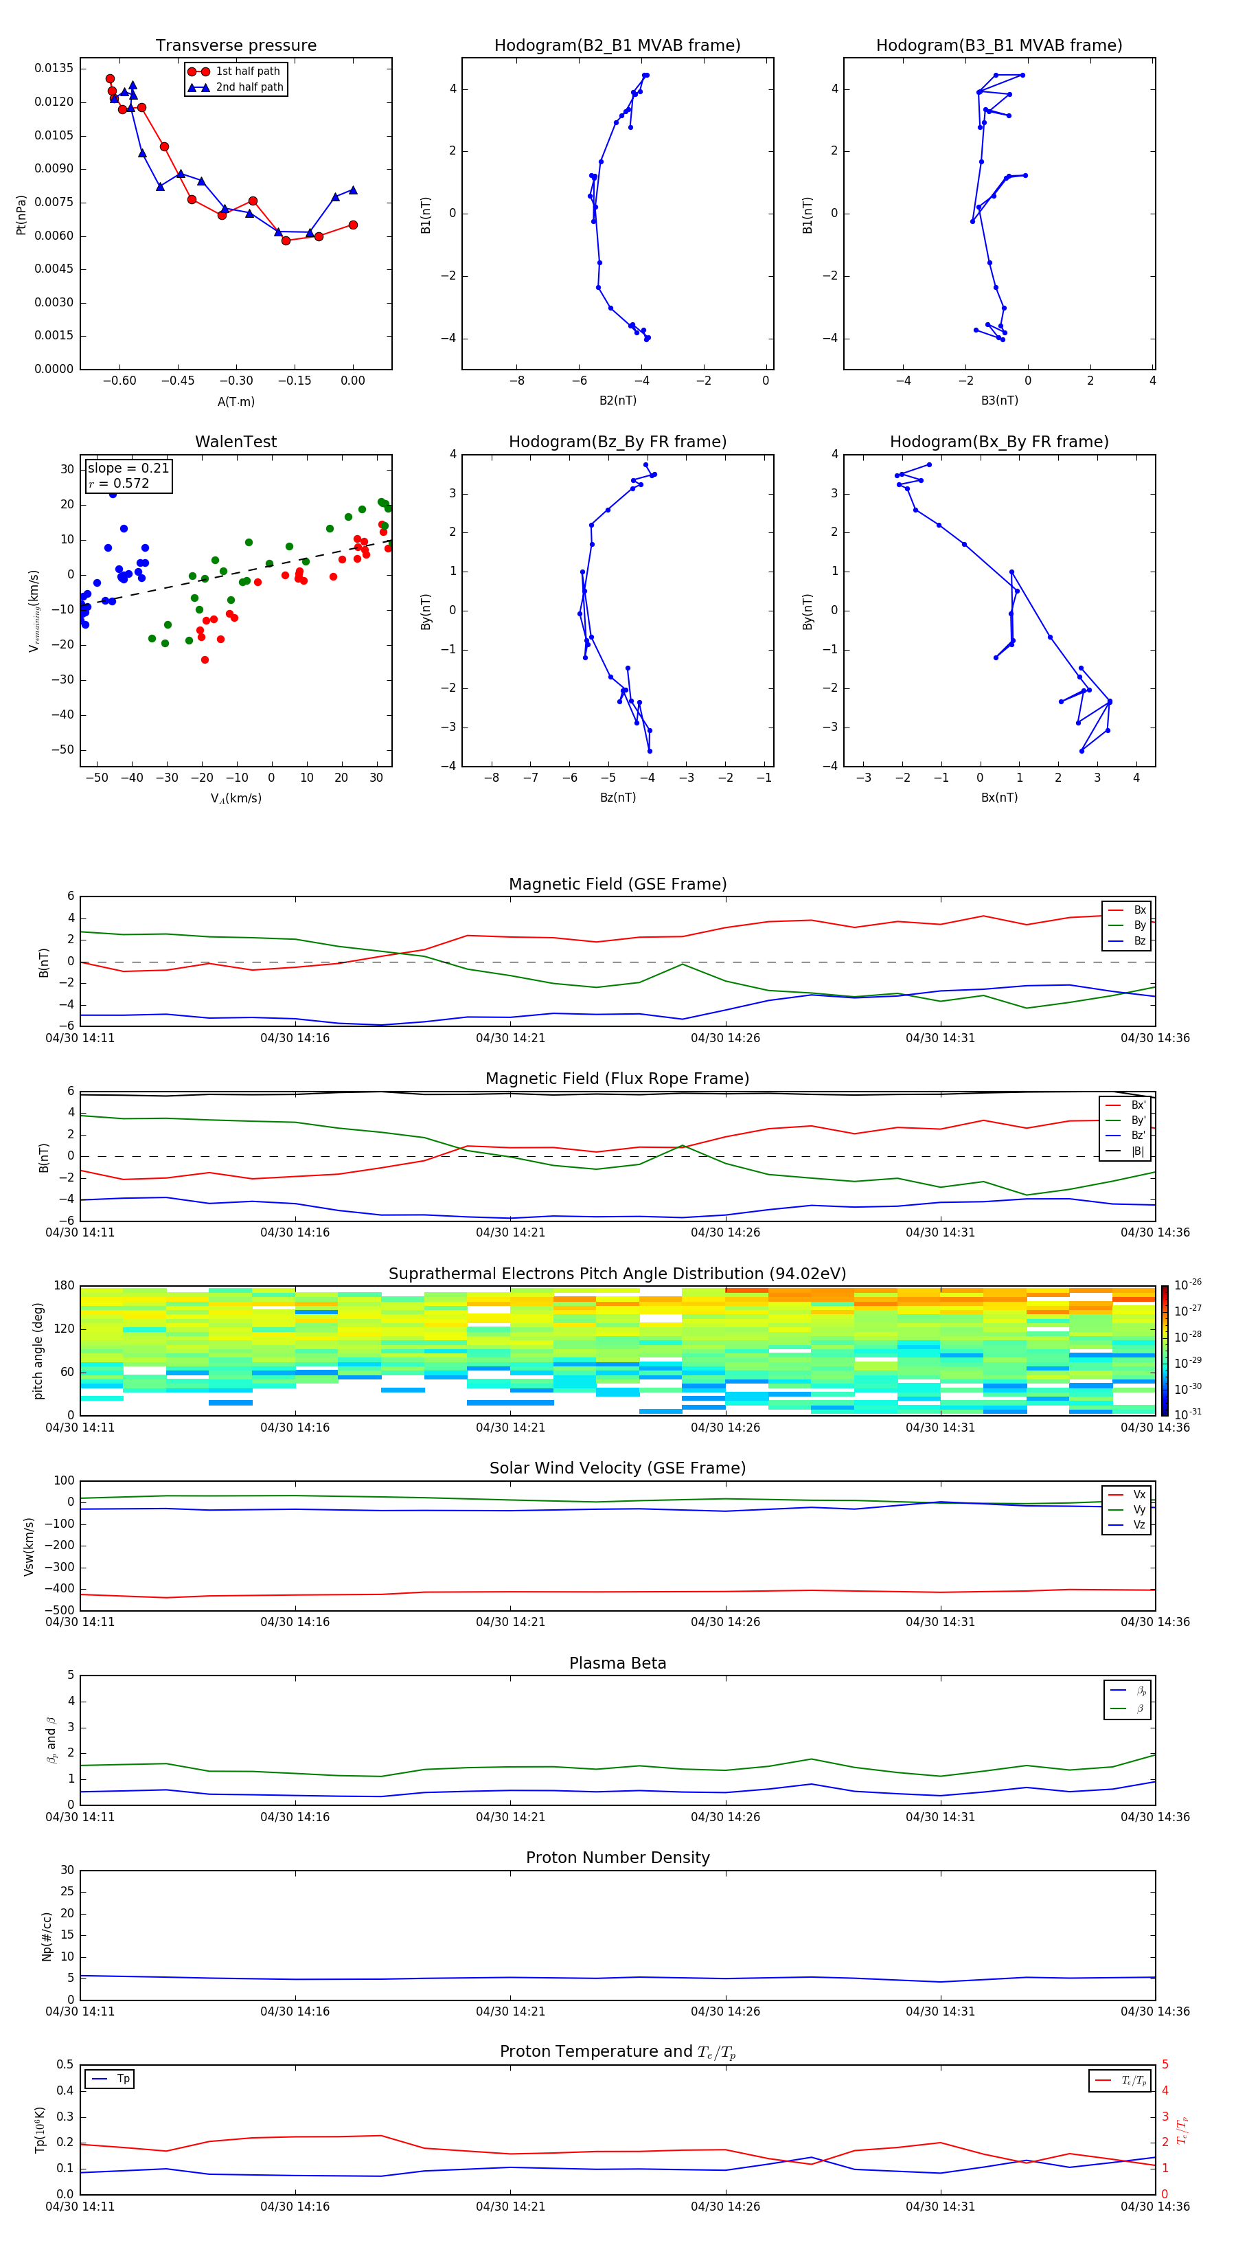
Task: Click the 'r = 0.572' annotation
Action: pyautogui.click(x=119, y=483)
